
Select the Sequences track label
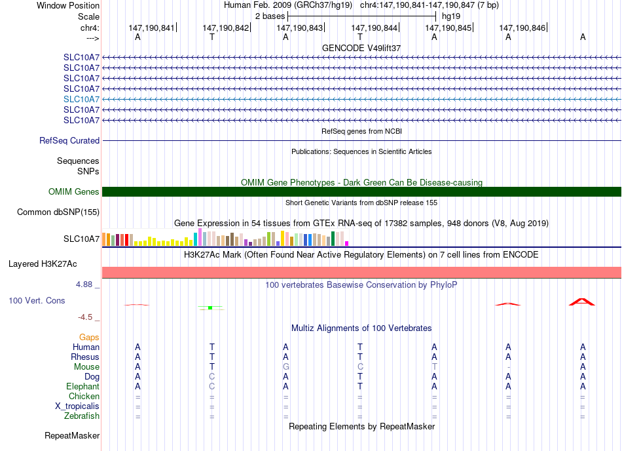(78, 161)
